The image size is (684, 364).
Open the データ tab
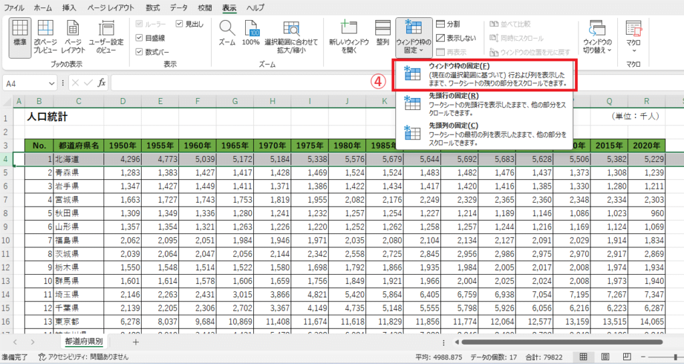pos(179,8)
